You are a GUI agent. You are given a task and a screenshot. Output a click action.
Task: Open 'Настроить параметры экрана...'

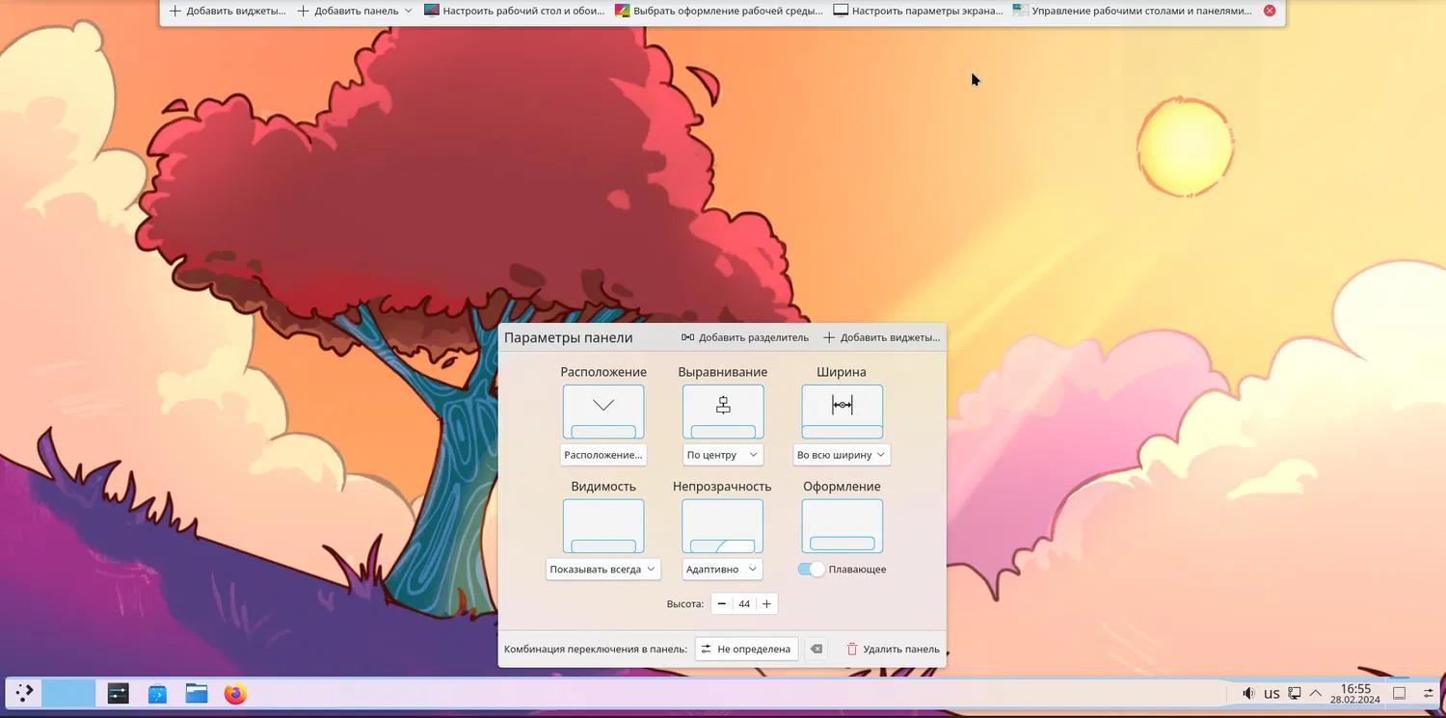[x=919, y=11]
